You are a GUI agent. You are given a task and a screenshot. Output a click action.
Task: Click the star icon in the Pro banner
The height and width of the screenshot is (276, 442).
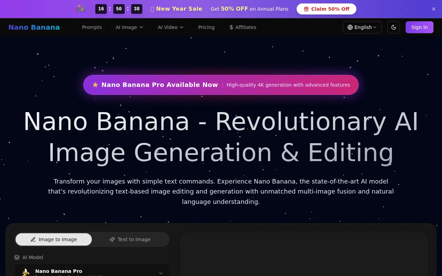(x=95, y=85)
